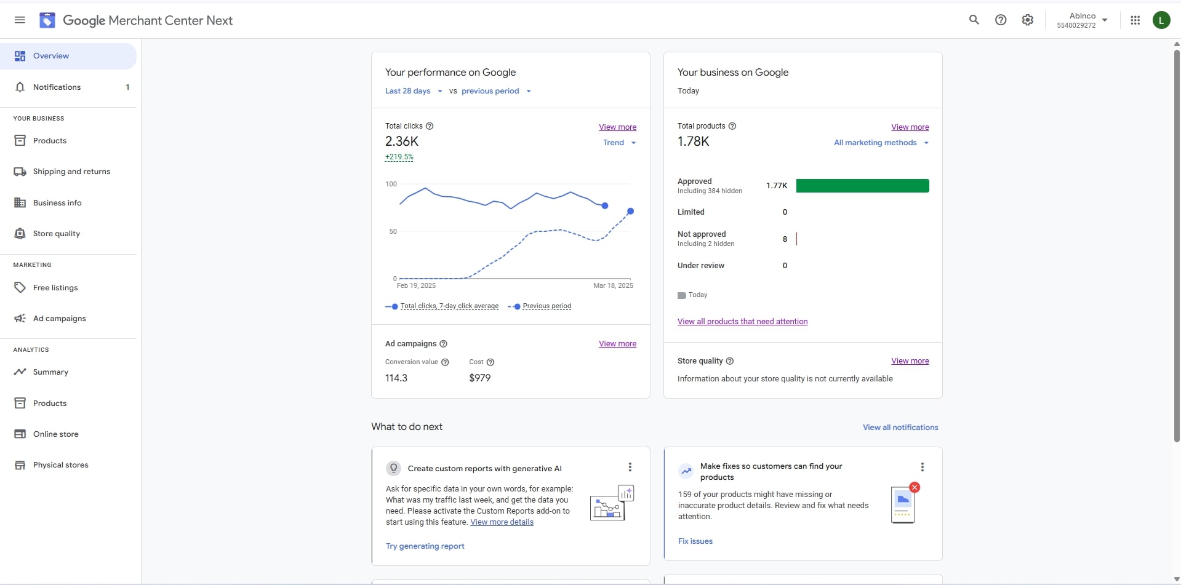The width and height of the screenshot is (1181, 585).
Task: Toggle Total clicks 7-day average legend
Action: tap(442, 306)
